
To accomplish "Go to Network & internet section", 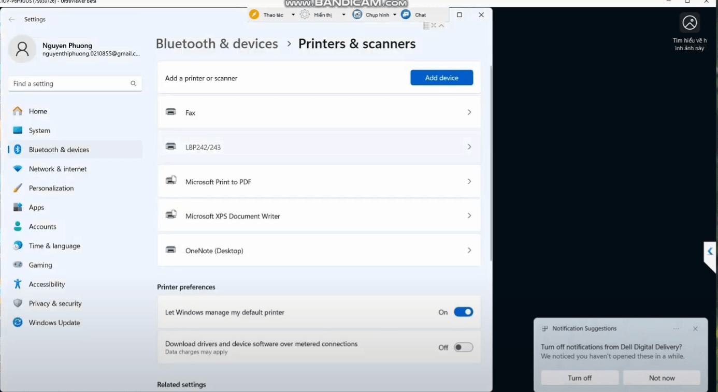I will 58,169.
